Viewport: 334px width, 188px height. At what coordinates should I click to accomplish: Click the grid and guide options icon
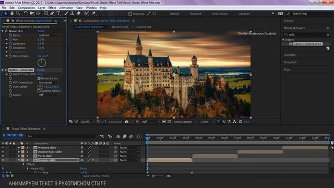(99, 122)
